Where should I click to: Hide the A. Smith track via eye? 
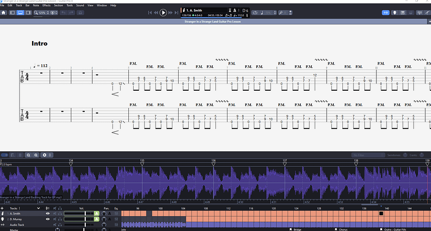tap(47, 213)
